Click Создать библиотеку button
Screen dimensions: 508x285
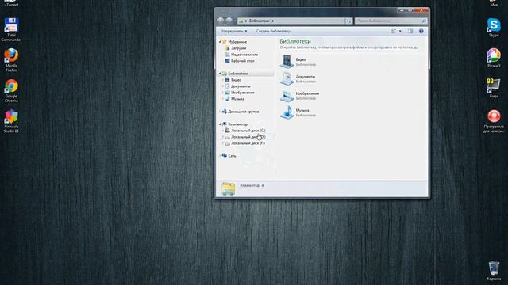(x=273, y=31)
